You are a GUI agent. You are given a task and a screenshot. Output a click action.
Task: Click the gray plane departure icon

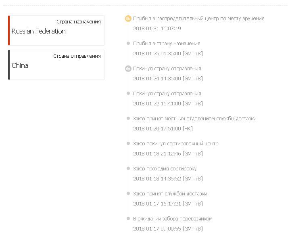point(128,69)
